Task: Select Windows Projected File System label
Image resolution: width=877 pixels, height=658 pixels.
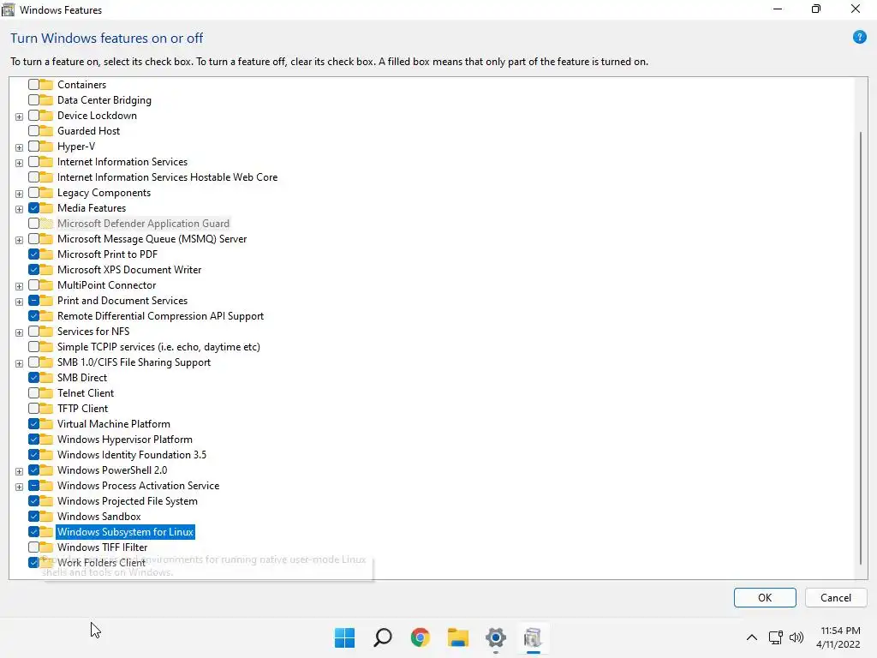Action: point(128,500)
